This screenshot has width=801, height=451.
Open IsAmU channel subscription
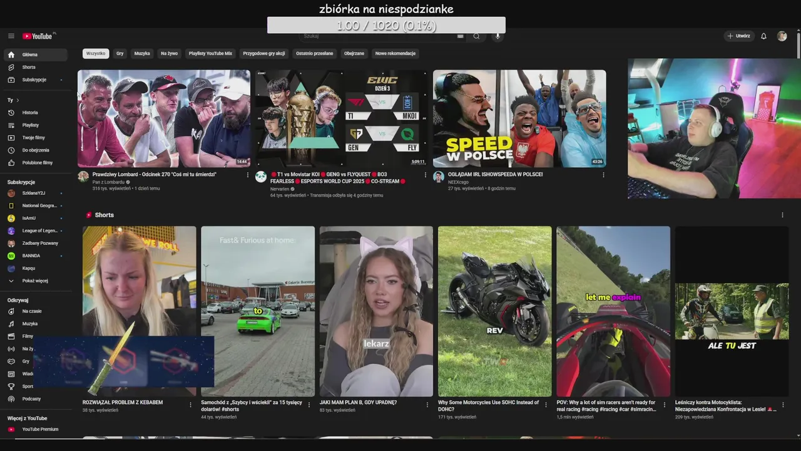click(x=36, y=218)
